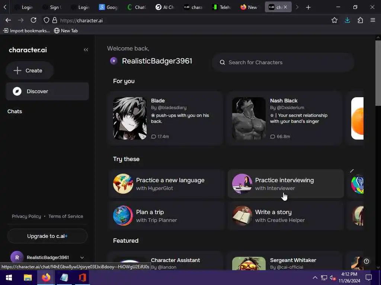Switch to the ChatGPT tab
The width and height of the screenshot is (381, 285).
click(137, 7)
